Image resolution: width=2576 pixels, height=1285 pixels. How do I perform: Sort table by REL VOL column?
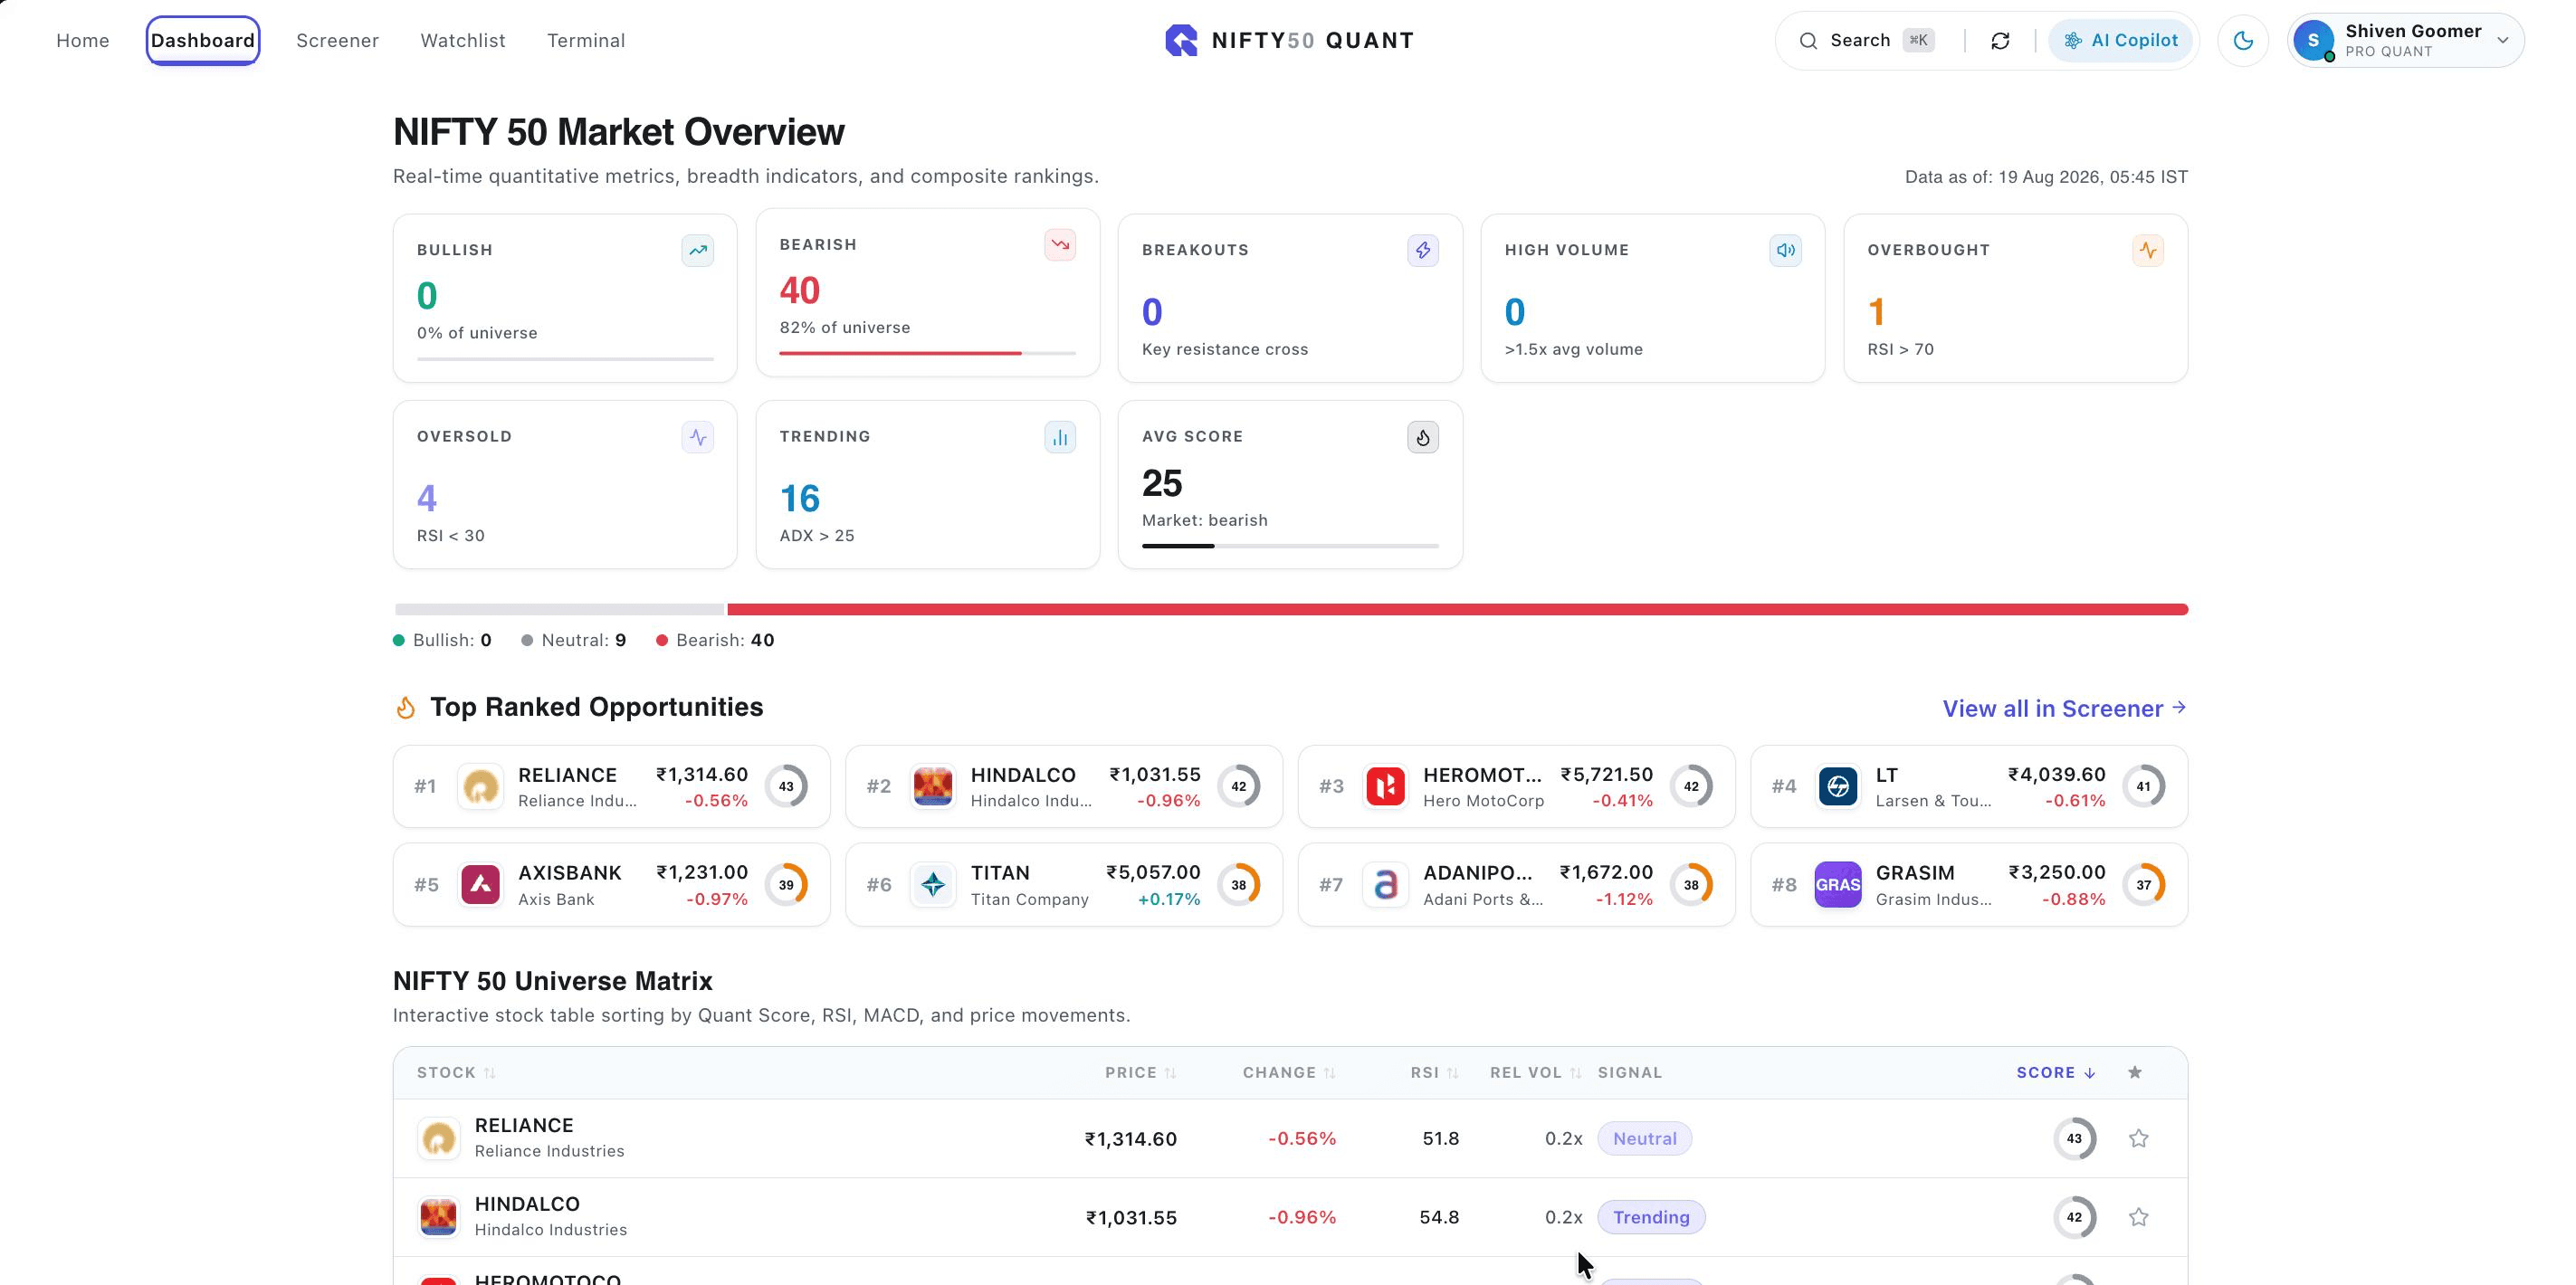tap(1536, 1073)
